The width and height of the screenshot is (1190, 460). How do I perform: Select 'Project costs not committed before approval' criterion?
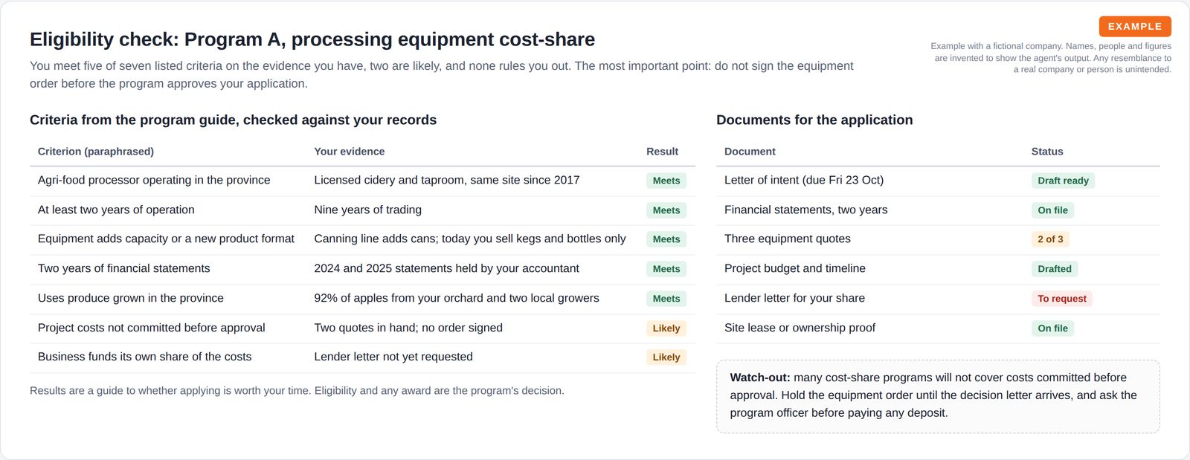click(152, 328)
